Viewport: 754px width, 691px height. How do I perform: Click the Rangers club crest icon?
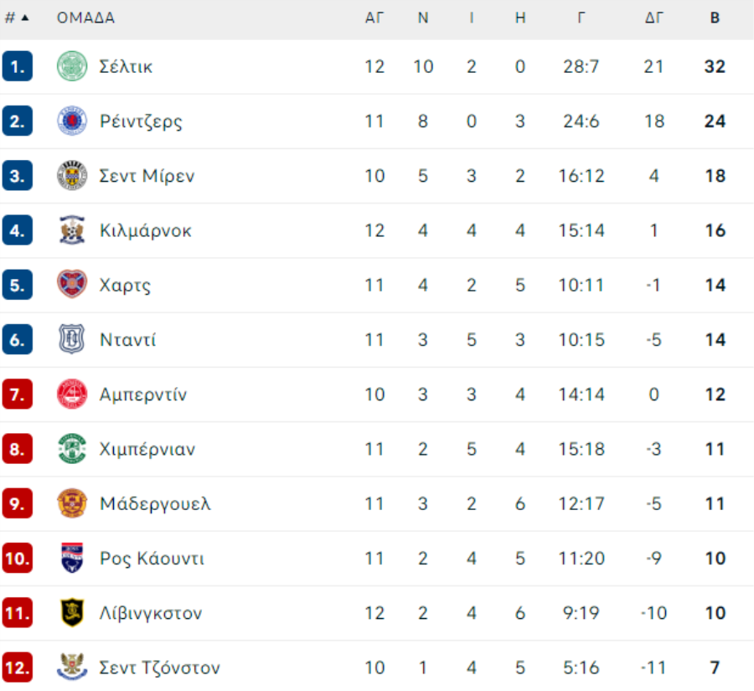pos(72,121)
